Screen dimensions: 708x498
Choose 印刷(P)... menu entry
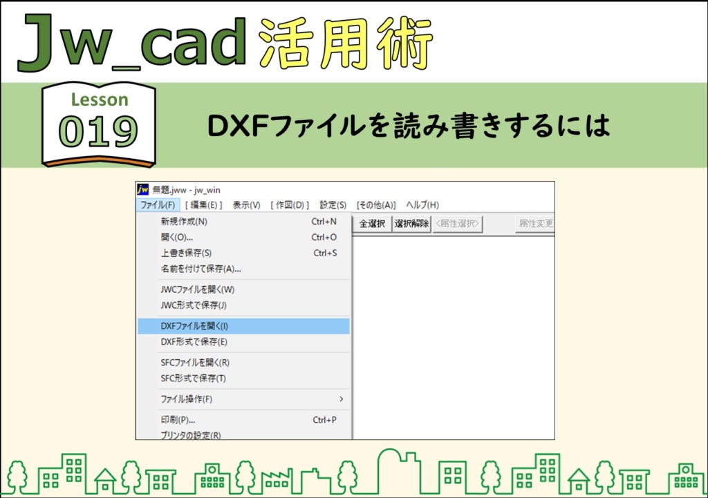pyautogui.click(x=244, y=420)
